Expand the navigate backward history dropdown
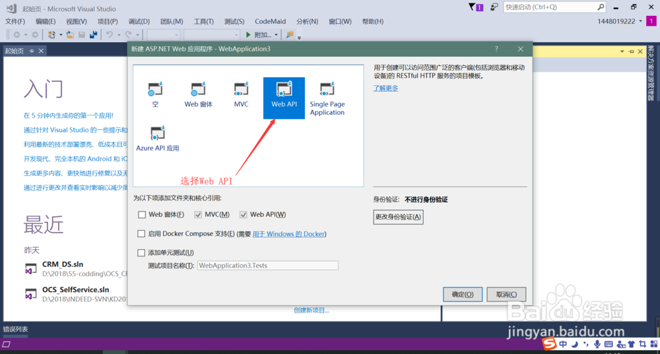This screenshot has height=354, width=660. 26,35
